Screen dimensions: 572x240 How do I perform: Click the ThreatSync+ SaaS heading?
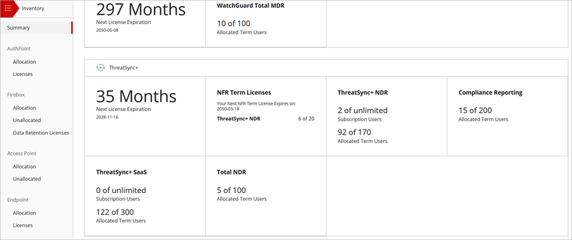click(x=121, y=172)
